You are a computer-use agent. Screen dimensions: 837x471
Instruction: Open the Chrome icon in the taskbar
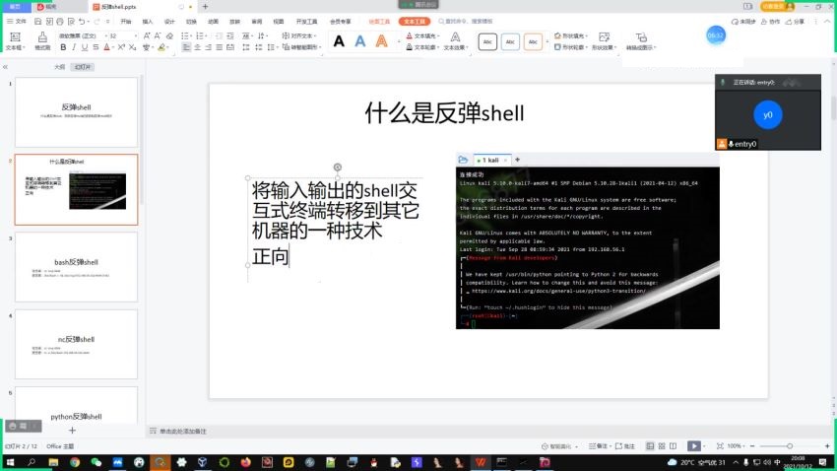coord(75,462)
